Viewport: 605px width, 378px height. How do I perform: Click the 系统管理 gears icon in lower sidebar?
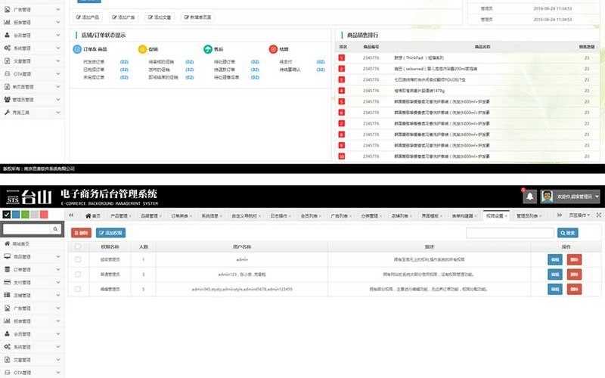7,347
